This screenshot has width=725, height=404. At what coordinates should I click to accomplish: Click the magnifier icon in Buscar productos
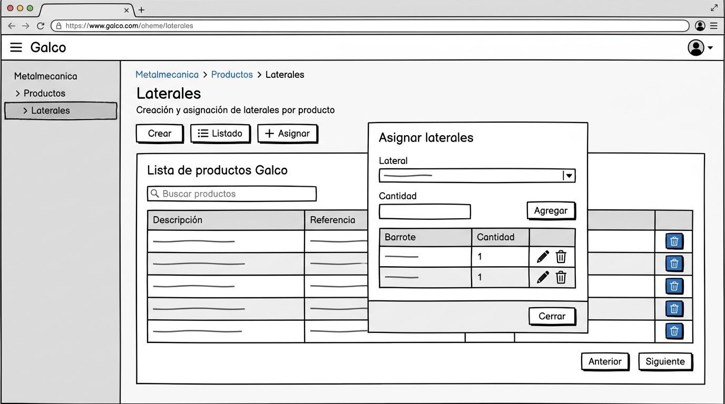pyautogui.click(x=155, y=194)
